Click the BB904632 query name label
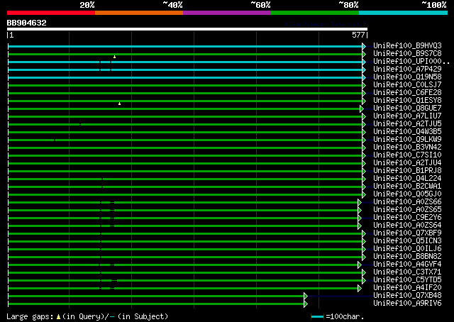This screenshot has height=322, width=454. [x=27, y=23]
